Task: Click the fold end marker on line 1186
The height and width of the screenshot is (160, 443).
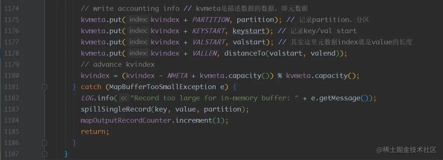Action: (44, 143)
